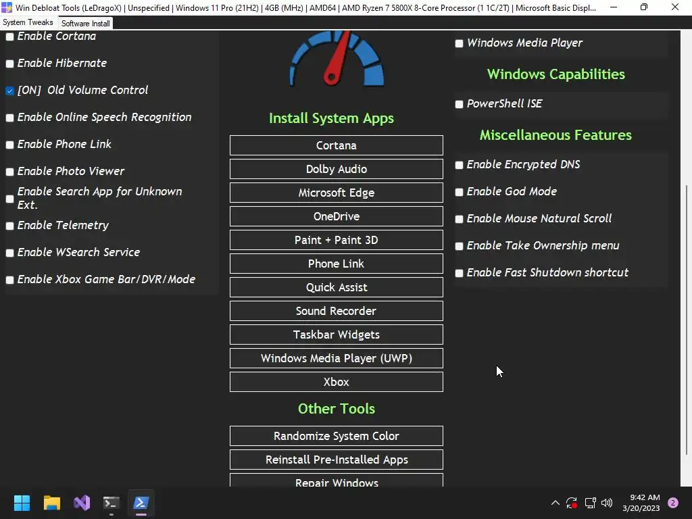Check Enable Photo Viewer
Image resolution: width=692 pixels, height=519 pixels.
9,172
